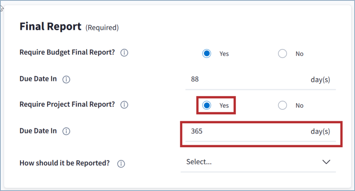Click the 'Final Report' section heading
355x191 pixels.
50,26
